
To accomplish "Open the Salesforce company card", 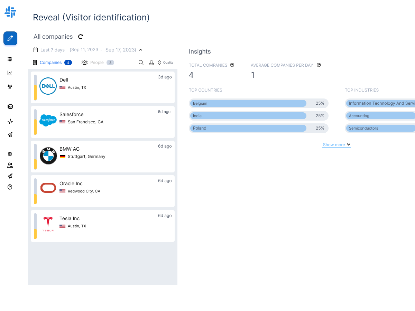I will (x=103, y=122).
